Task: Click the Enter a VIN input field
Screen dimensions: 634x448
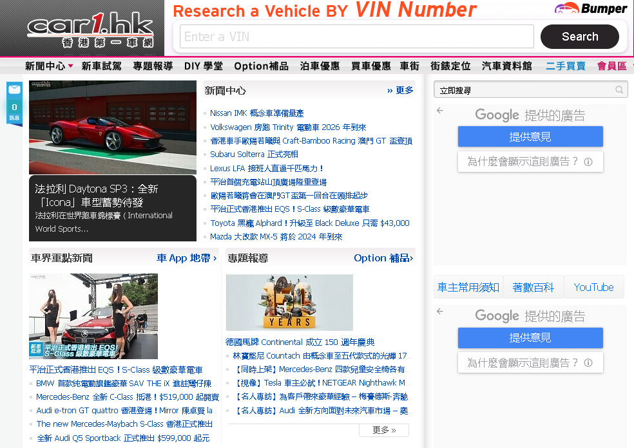Action: pyautogui.click(x=356, y=37)
